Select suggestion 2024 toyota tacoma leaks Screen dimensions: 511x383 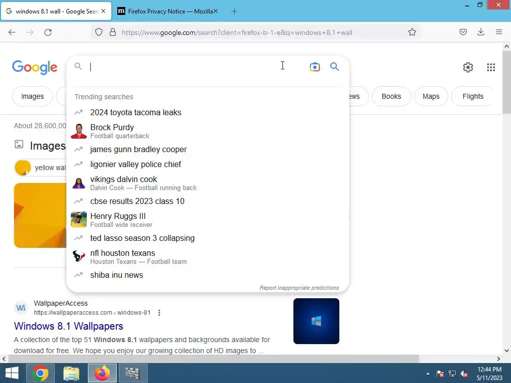(x=208, y=112)
